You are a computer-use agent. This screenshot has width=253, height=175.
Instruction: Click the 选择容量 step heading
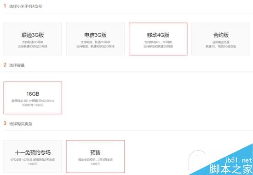point(17,65)
